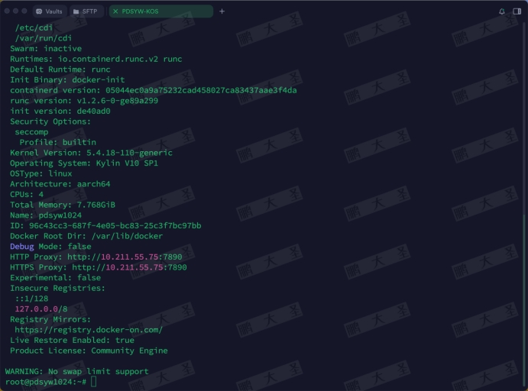528x391 pixels.
Task: Click the /var/run/cdi path line
Action: [x=44, y=38]
